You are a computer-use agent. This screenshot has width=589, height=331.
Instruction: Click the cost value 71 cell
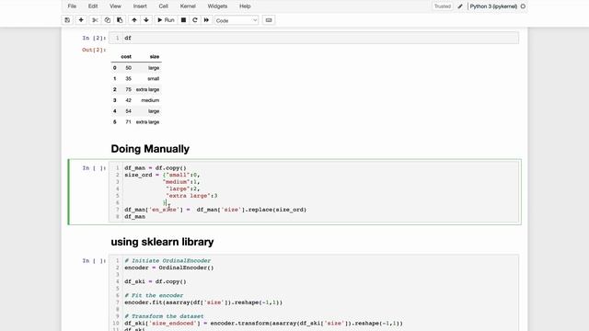[x=129, y=122]
